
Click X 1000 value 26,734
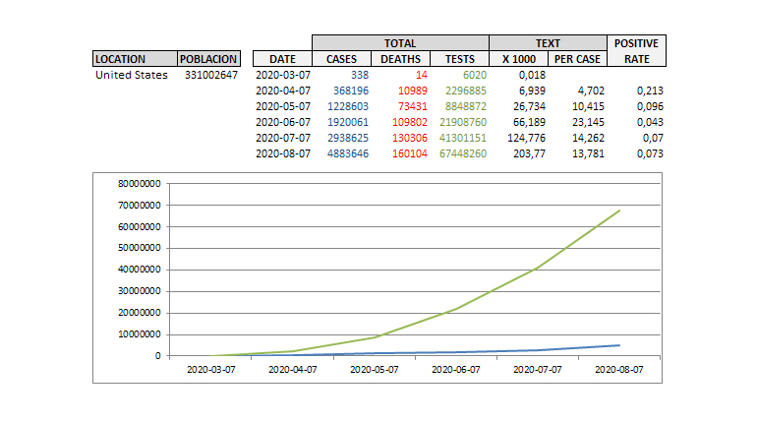point(529,106)
